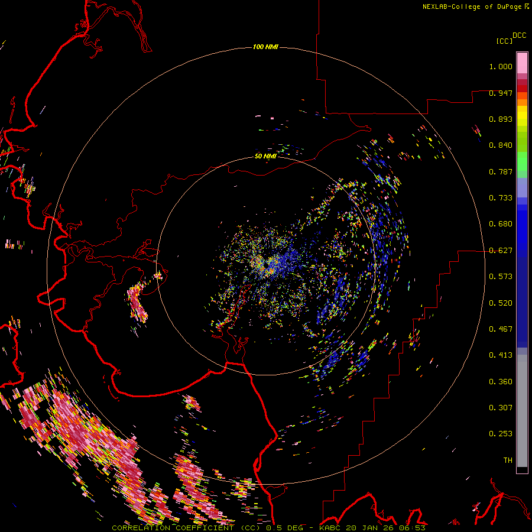Click the 0.627 scale value
This screenshot has width=532, height=532.
point(501,251)
